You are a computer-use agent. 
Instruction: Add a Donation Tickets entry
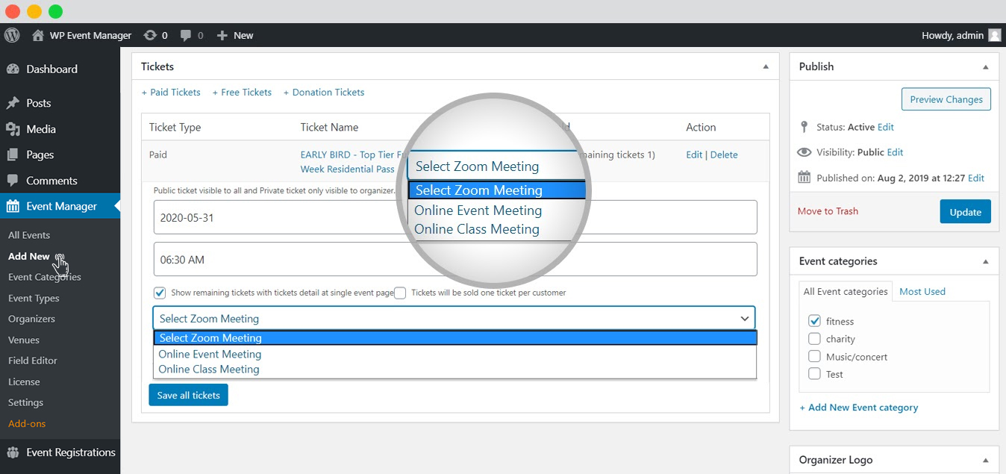[324, 93]
